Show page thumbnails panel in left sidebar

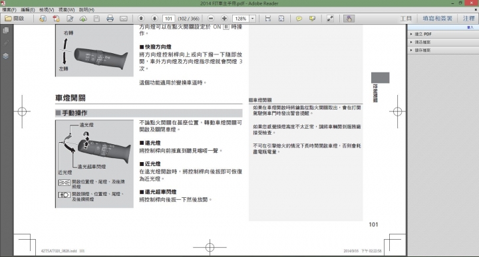pyautogui.click(x=5, y=30)
